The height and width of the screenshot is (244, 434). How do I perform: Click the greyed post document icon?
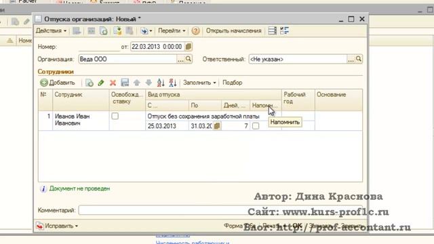click(130, 30)
